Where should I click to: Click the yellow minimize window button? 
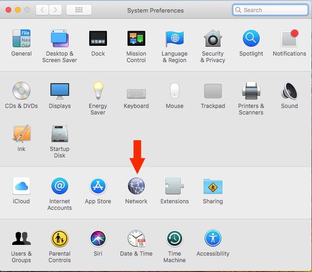click(x=18, y=10)
